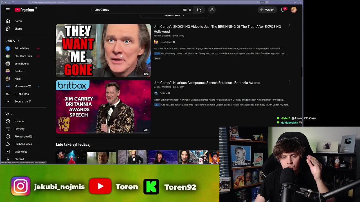Jump to 0:01 timestamp in BritBox result
The height and width of the screenshot is (202, 360).
(x=157, y=105)
